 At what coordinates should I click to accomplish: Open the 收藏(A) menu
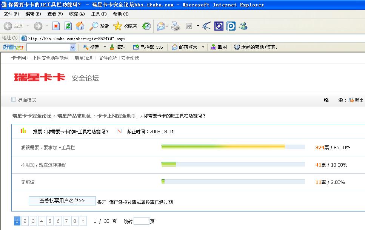tap(77, 14)
